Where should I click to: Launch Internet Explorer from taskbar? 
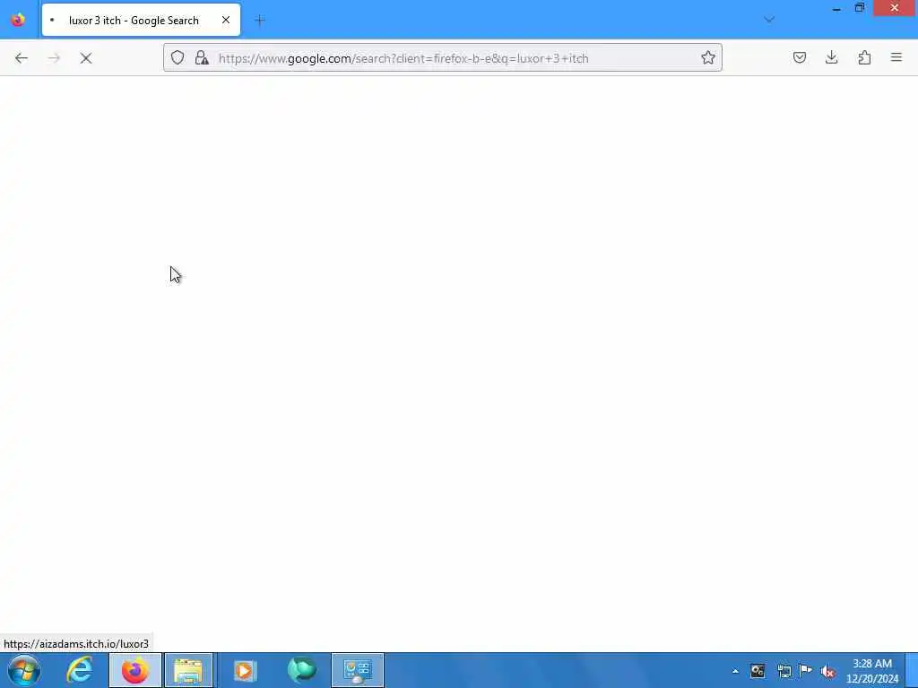click(x=79, y=670)
